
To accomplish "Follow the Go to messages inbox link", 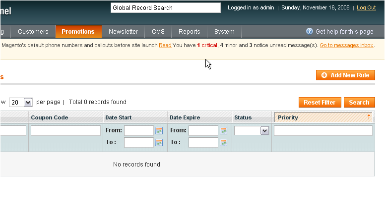I will (x=346, y=45).
